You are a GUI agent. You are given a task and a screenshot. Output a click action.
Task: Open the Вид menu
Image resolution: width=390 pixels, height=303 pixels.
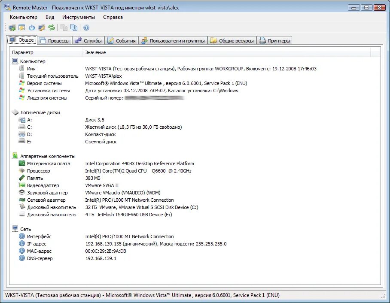pos(50,17)
